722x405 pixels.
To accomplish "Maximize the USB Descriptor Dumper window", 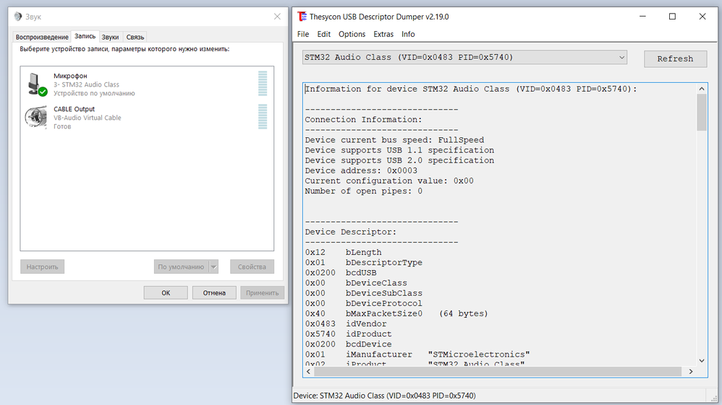I will (672, 17).
